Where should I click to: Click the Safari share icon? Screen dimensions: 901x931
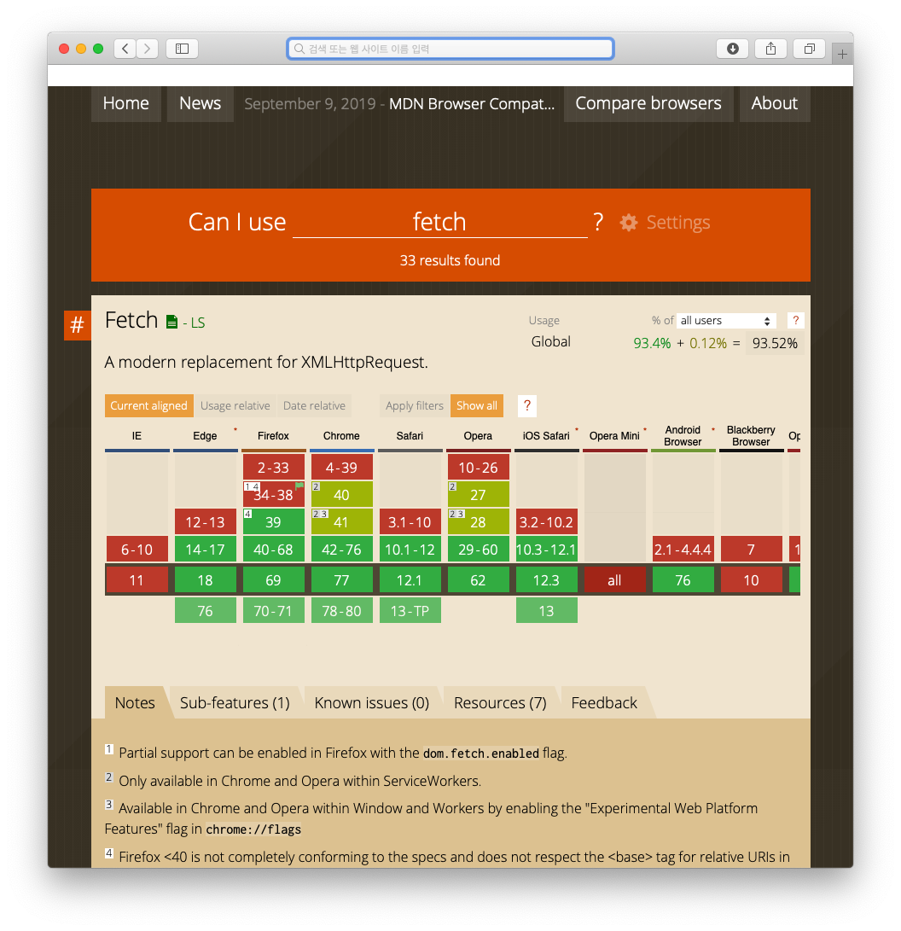770,49
